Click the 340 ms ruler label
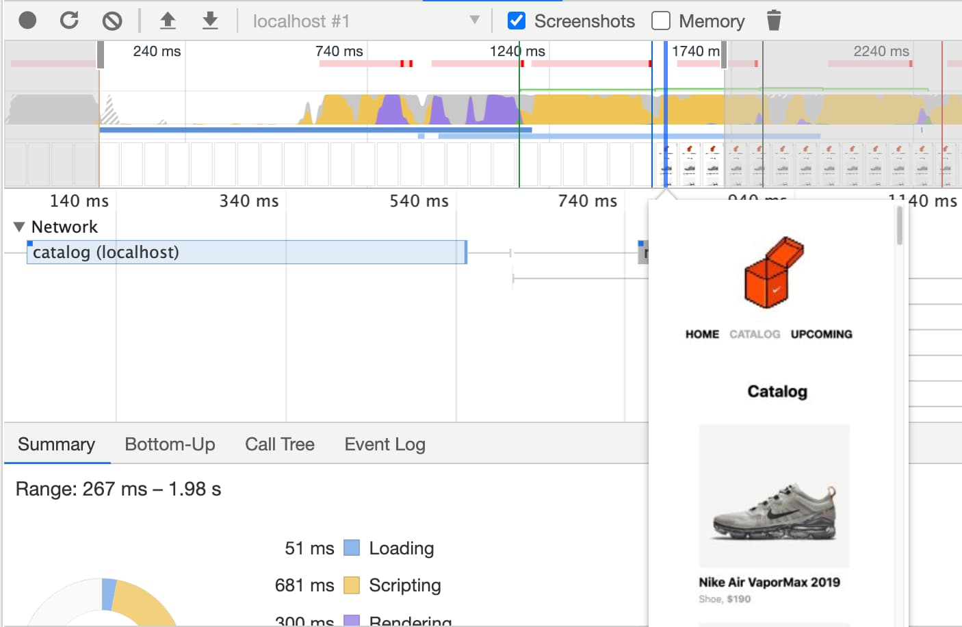The height and width of the screenshot is (627, 962). coord(249,201)
